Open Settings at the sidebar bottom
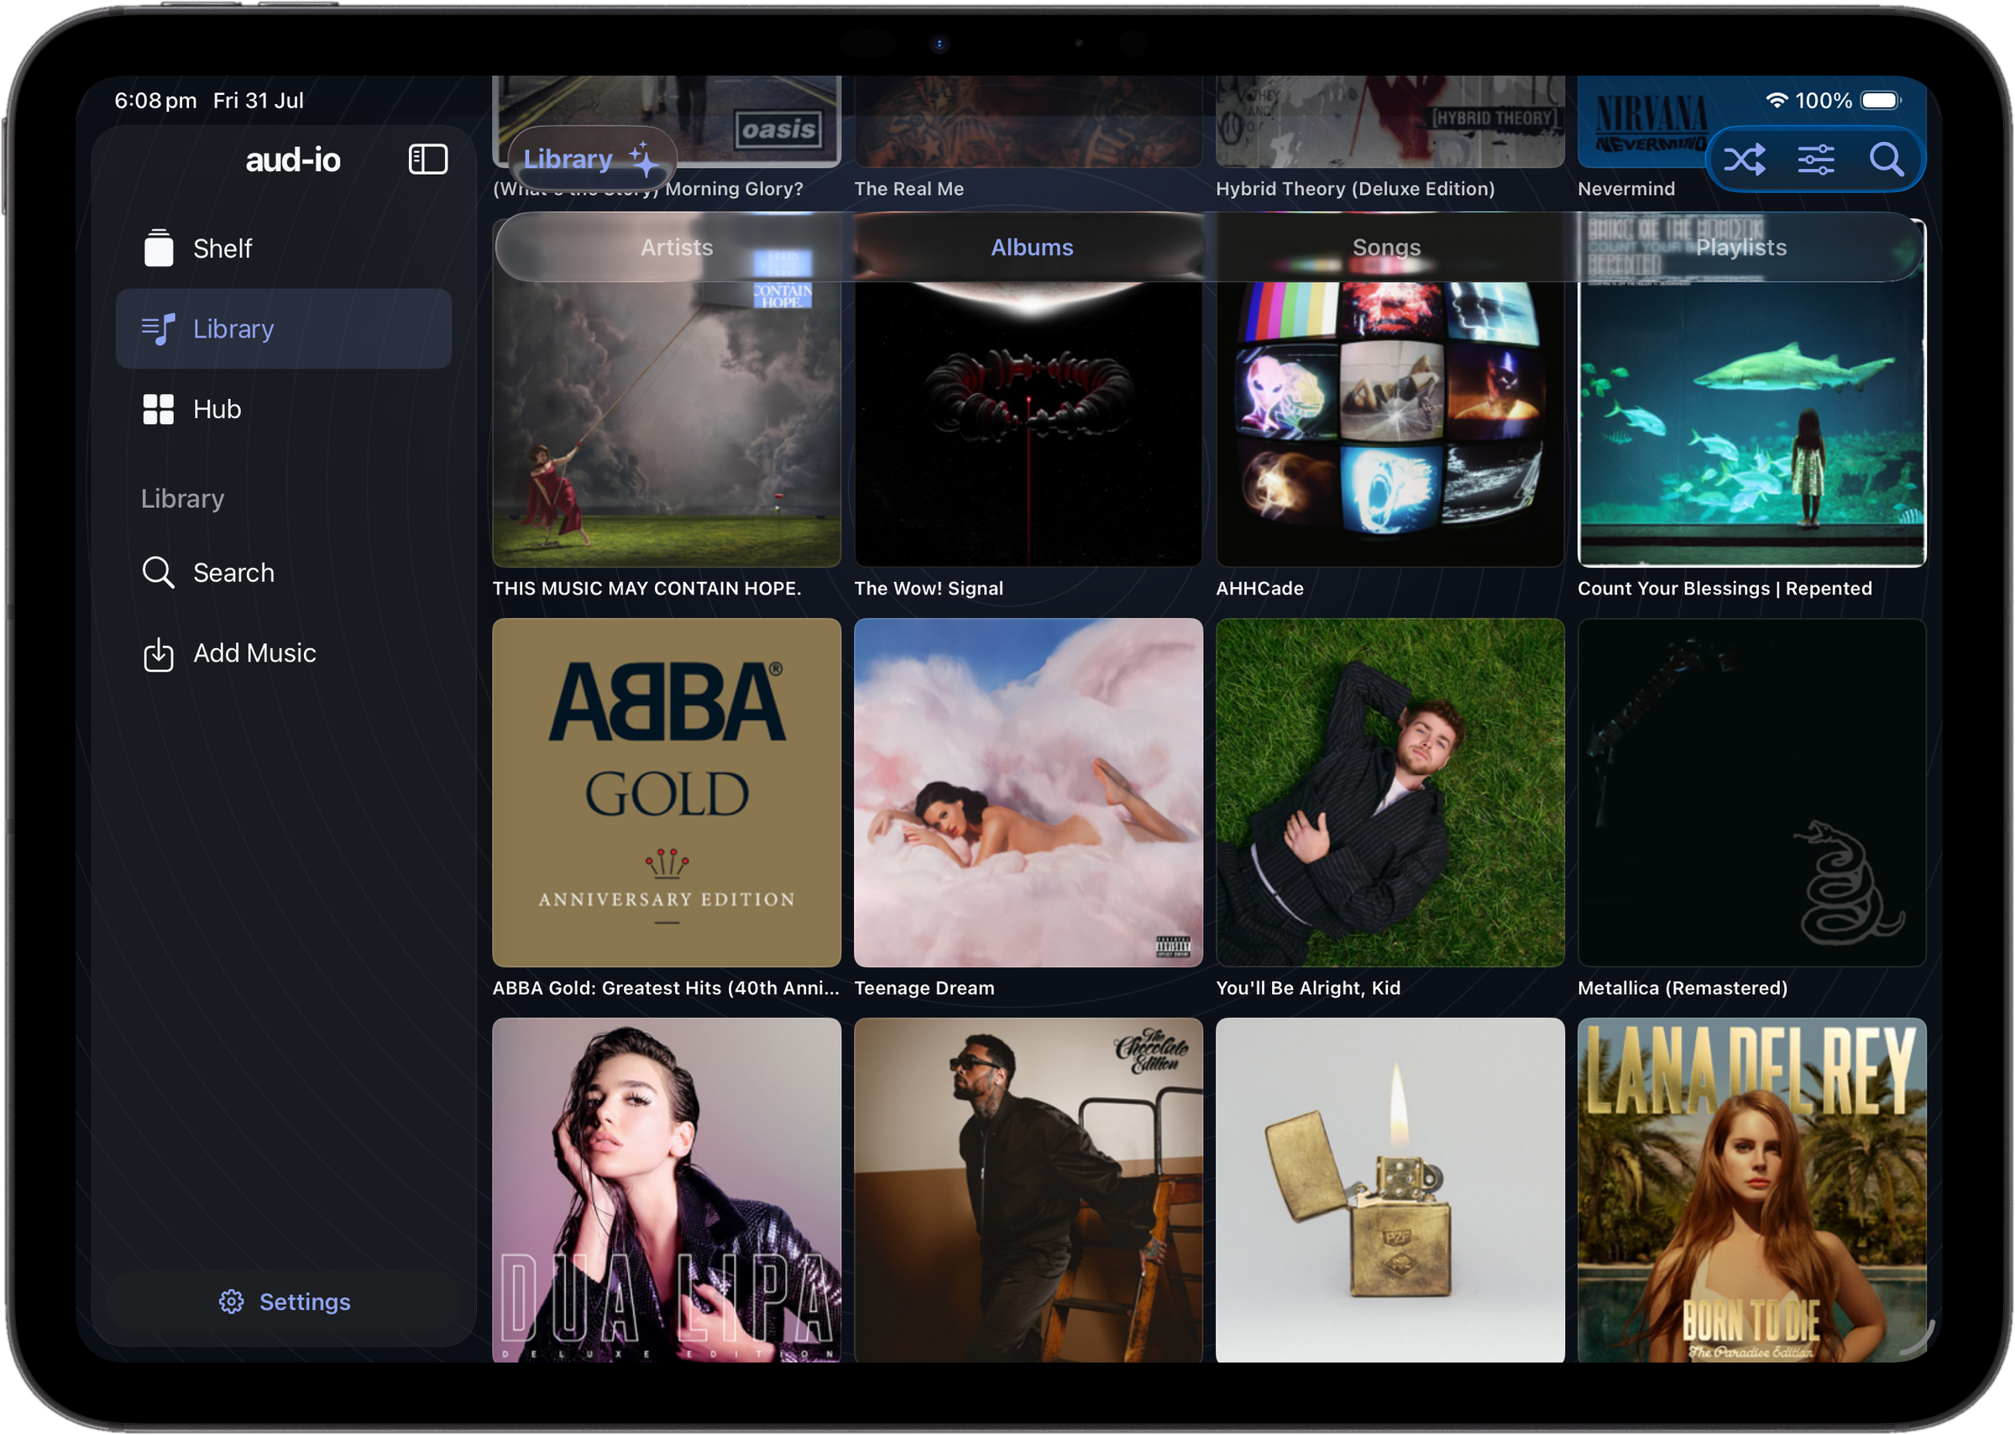 [284, 1301]
